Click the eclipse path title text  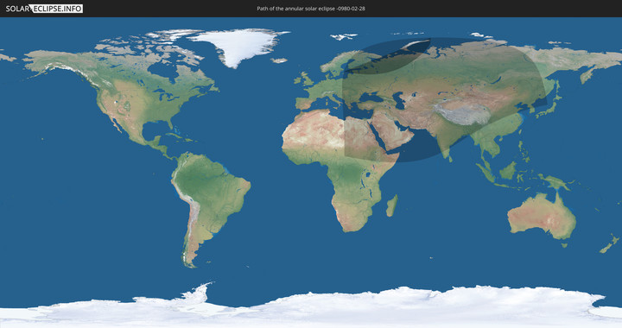pyautogui.click(x=311, y=9)
